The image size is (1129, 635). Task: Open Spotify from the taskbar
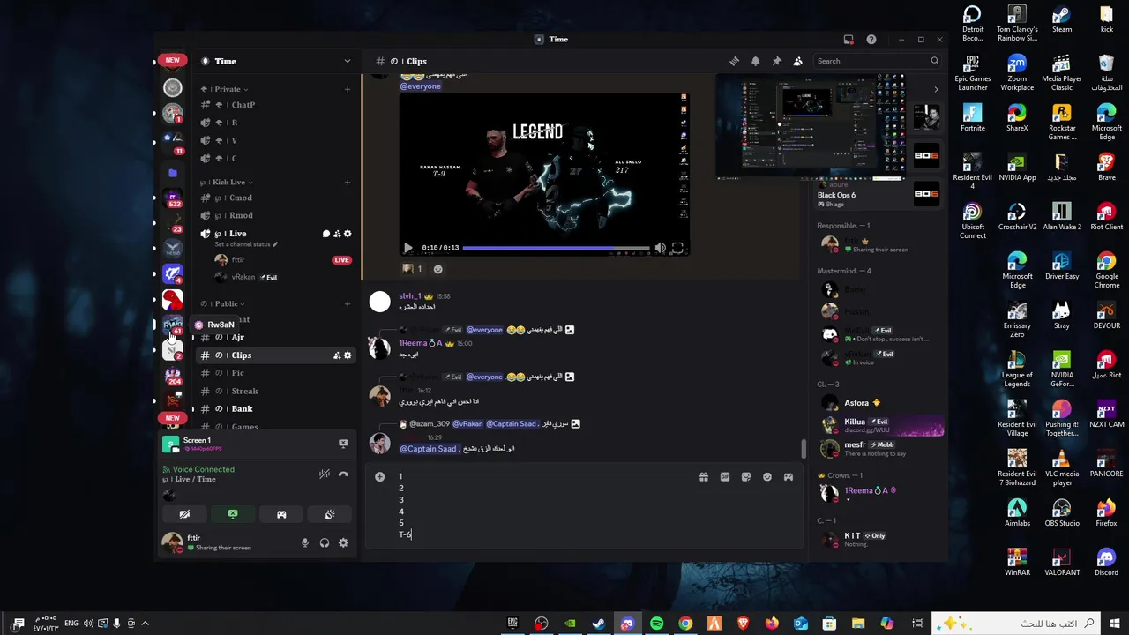point(656,624)
